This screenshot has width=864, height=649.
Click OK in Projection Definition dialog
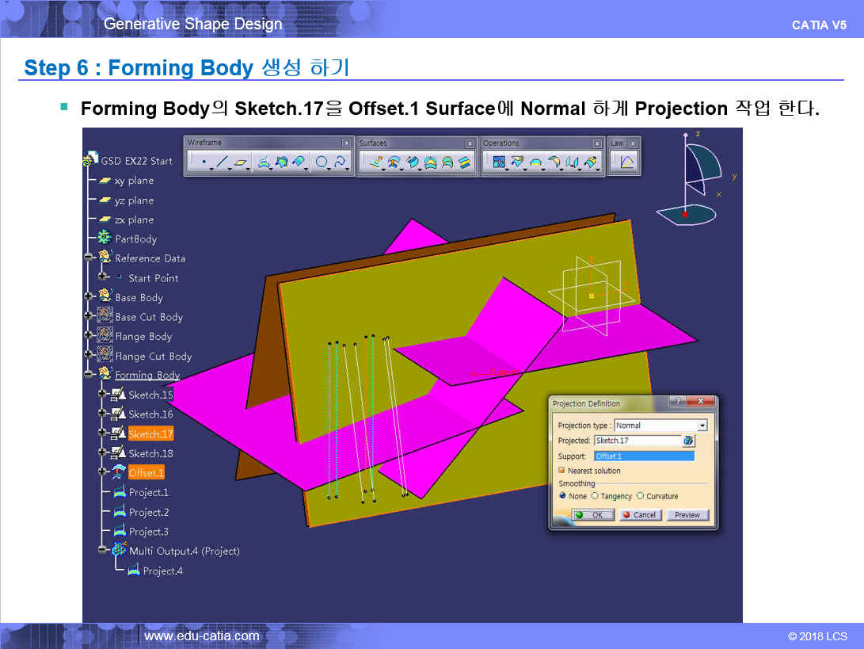pyautogui.click(x=592, y=515)
